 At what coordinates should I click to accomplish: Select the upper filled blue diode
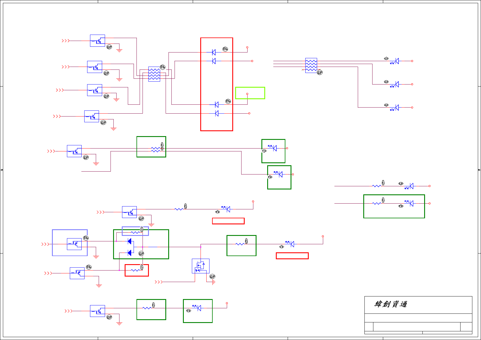click(130, 241)
